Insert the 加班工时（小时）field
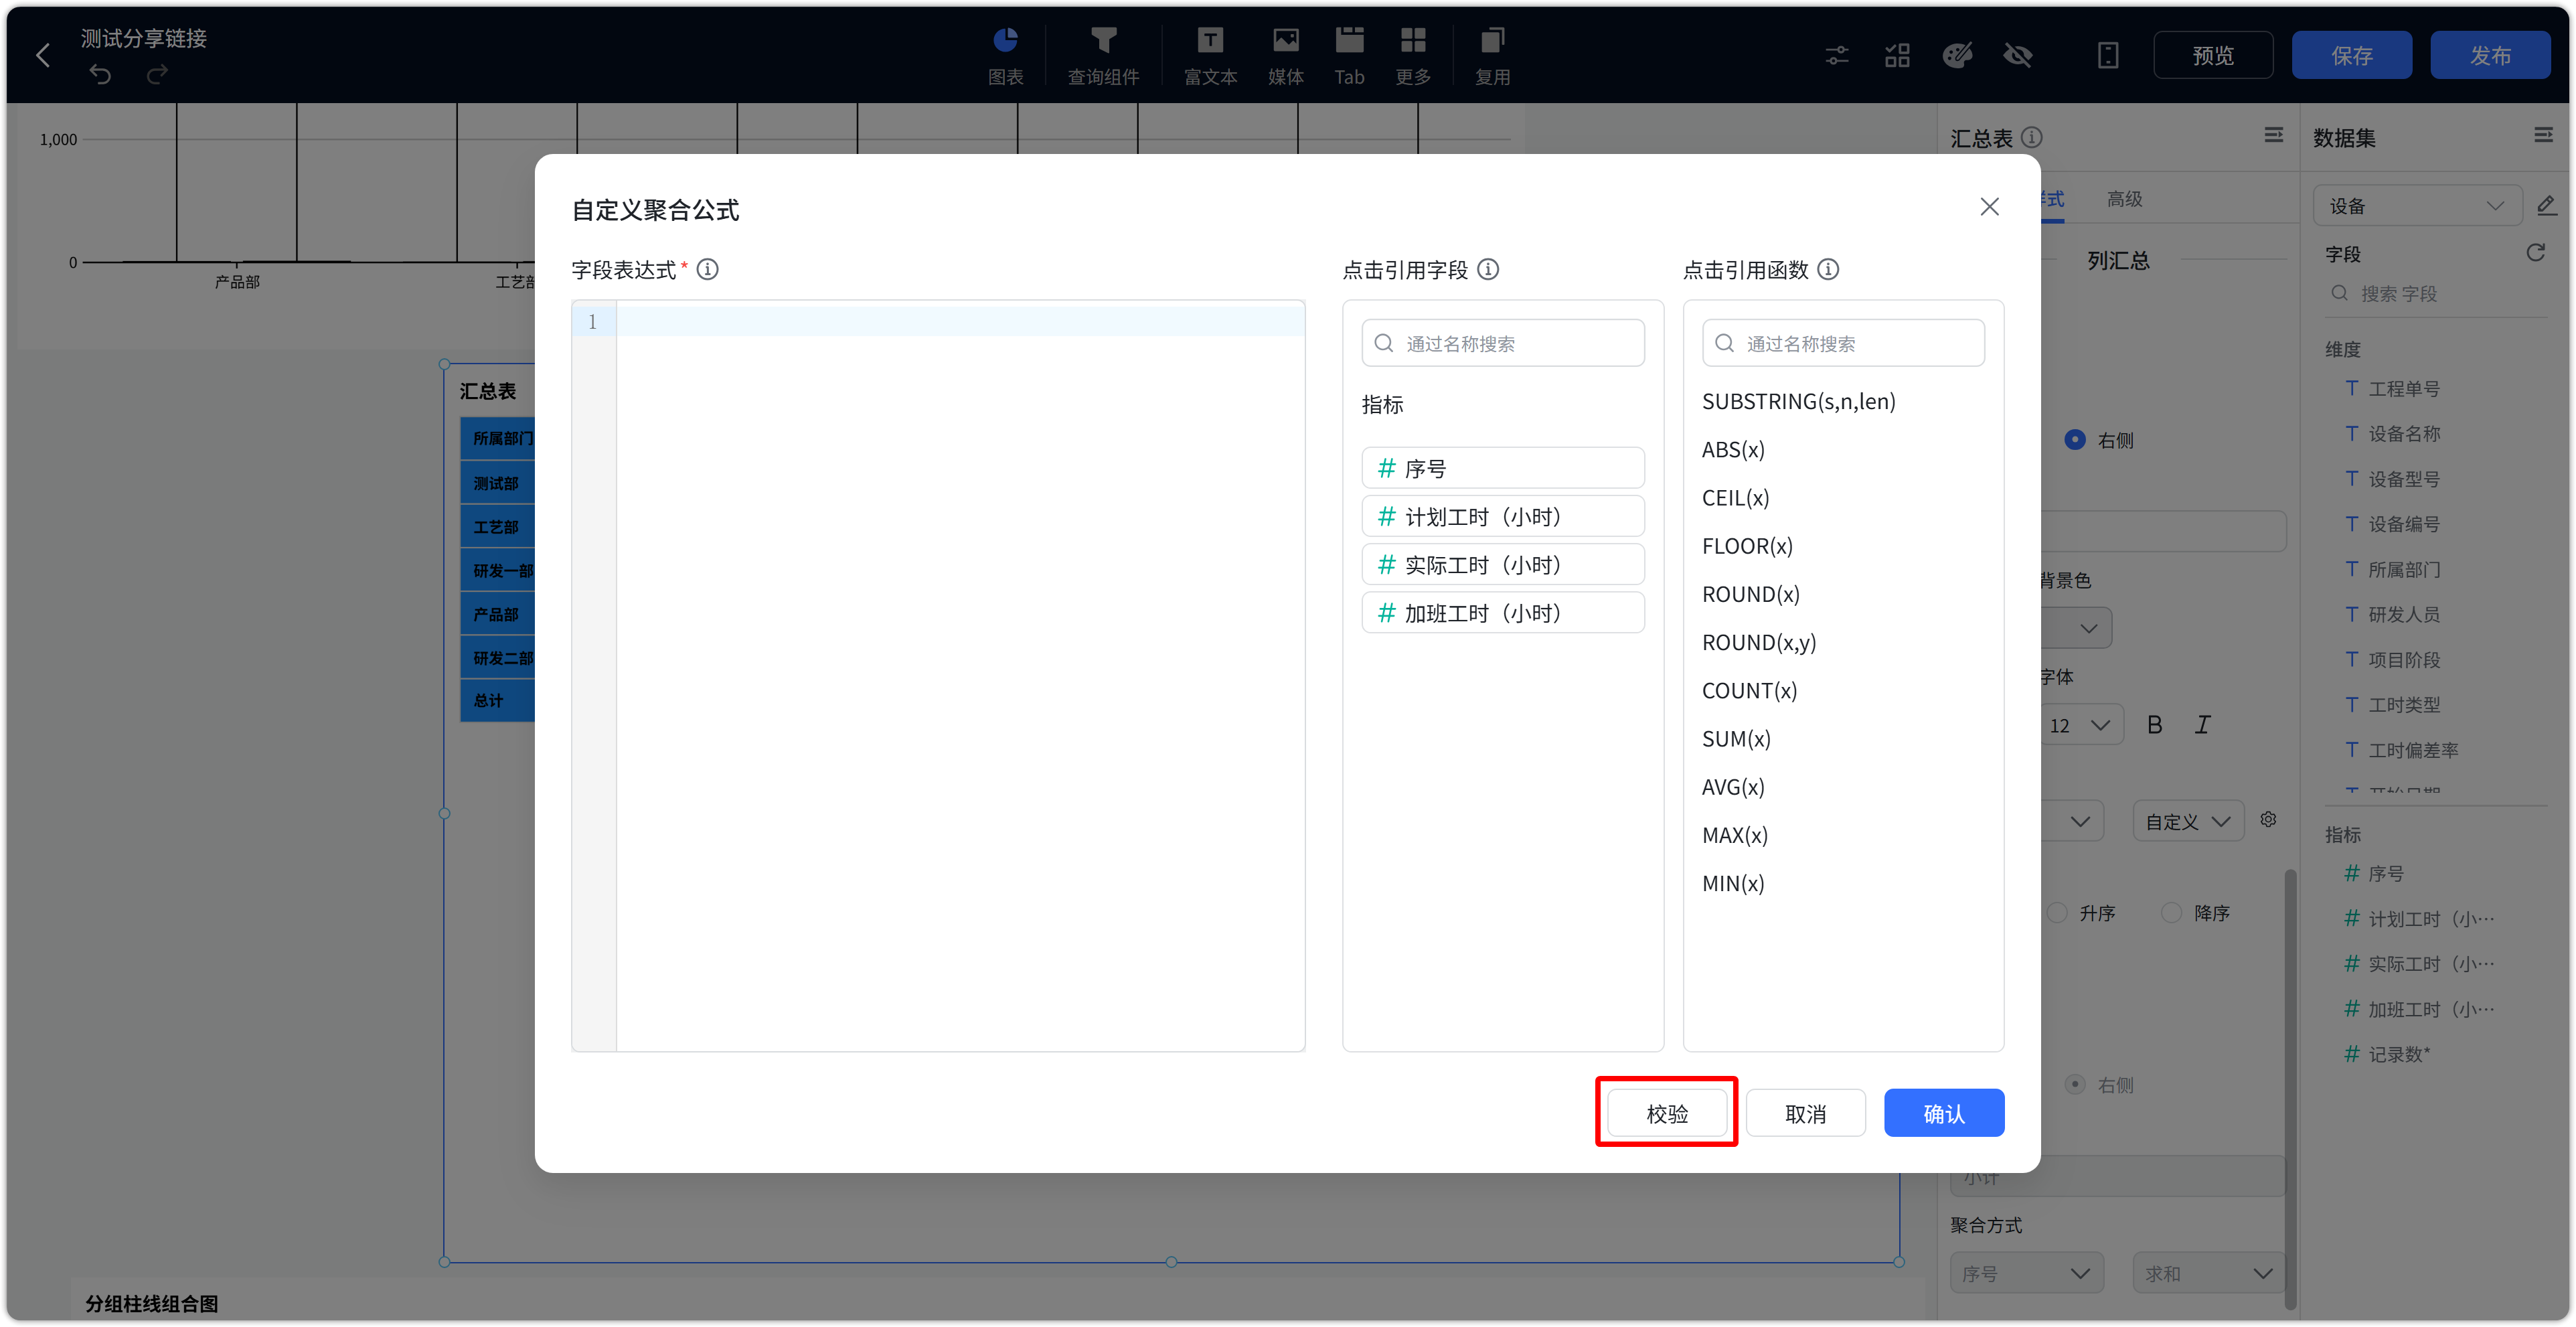Image resolution: width=2576 pixels, height=1327 pixels. tap(1502, 612)
